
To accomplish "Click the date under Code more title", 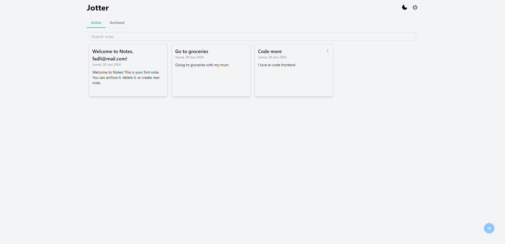I will point(272,57).
